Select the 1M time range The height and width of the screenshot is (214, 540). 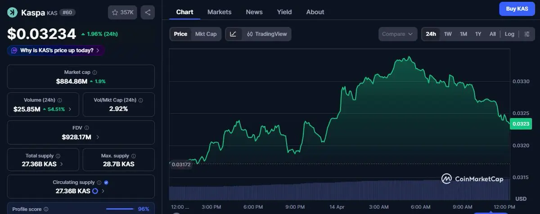click(463, 34)
